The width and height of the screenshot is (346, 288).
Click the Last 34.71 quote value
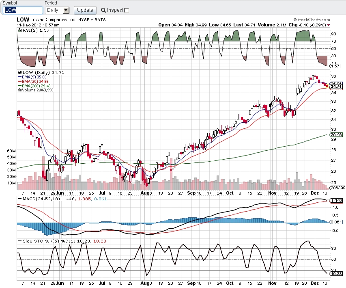[x=244, y=25]
